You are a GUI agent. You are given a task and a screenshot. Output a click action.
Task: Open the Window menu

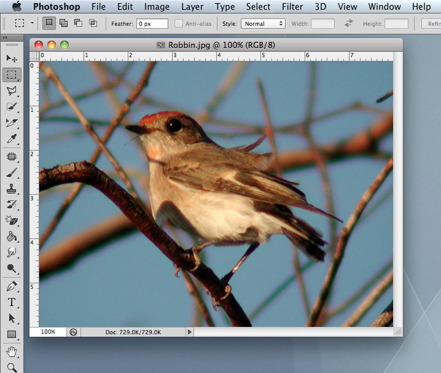[x=384, y=7]
